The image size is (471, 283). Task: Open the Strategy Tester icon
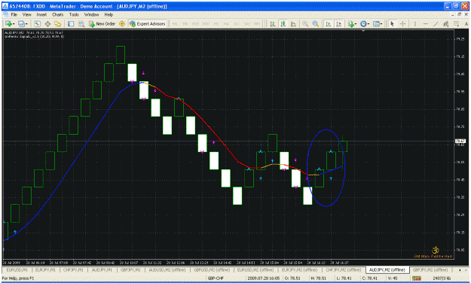[x=81, y=23]
